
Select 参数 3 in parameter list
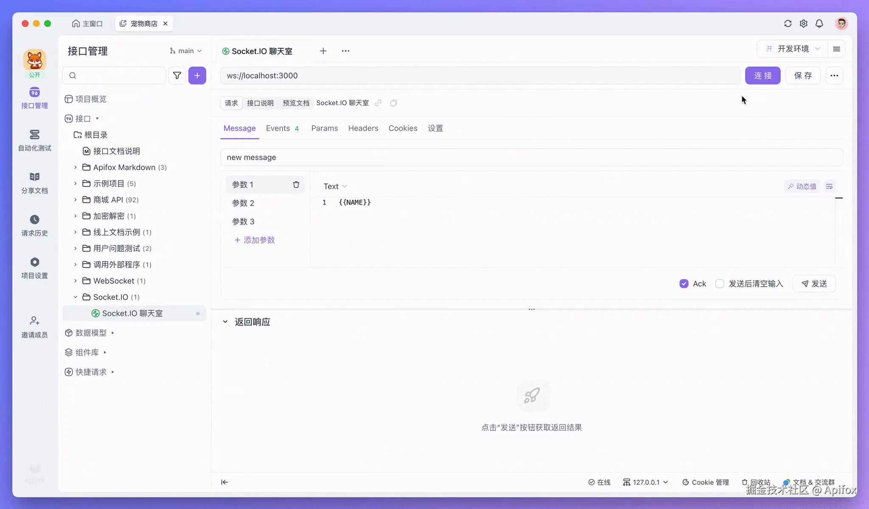click(x=265, y=222)
